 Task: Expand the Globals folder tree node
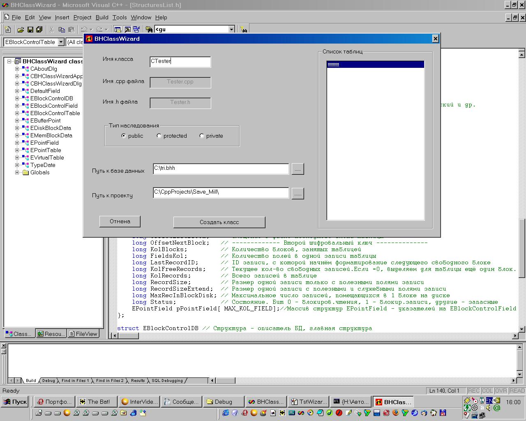point(17,173)
